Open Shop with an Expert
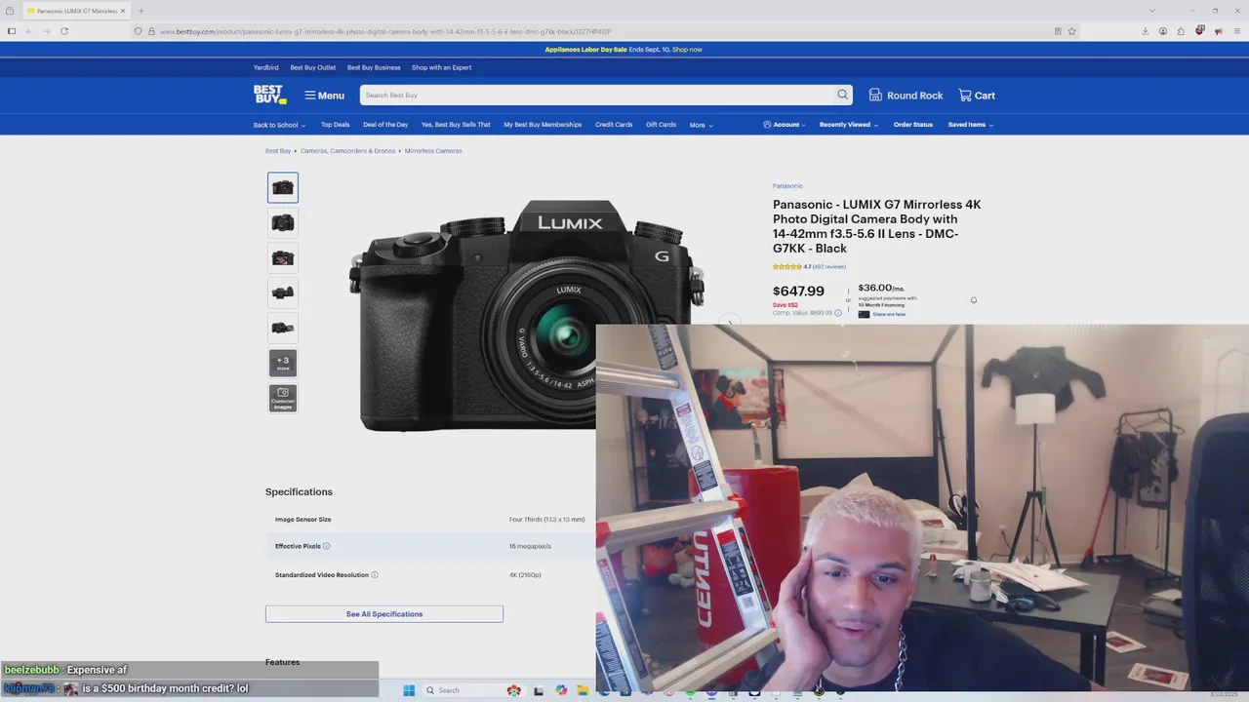 pos(441,67)
